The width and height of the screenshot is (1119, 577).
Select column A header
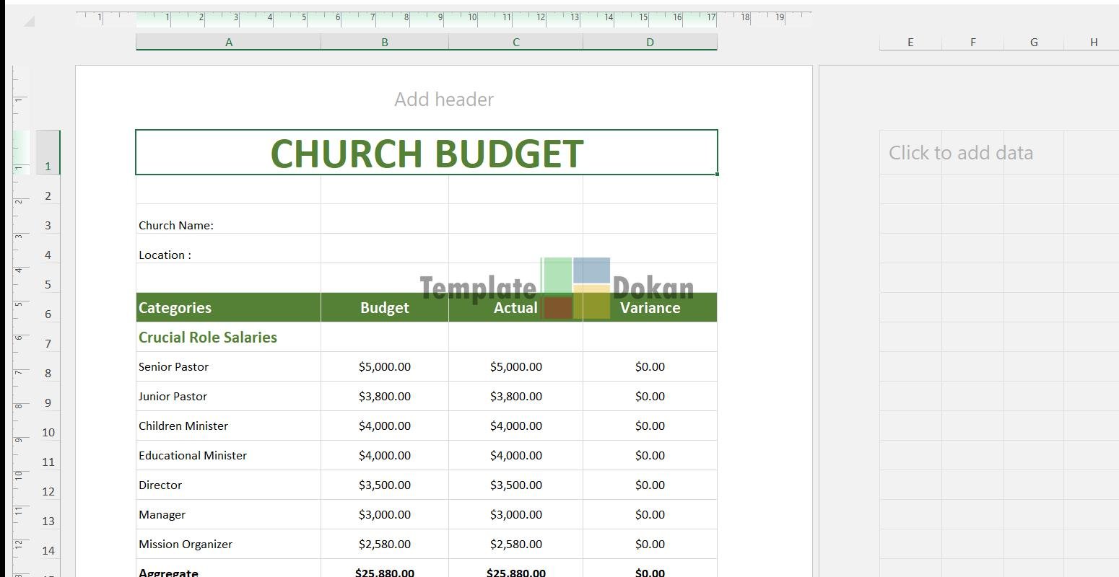click(x=228, y=43)
